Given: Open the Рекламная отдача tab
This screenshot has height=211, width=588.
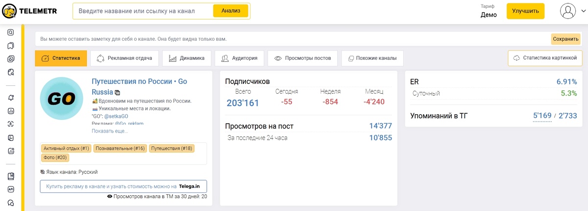Looking at the screenshot, I should tap(124, 58).
